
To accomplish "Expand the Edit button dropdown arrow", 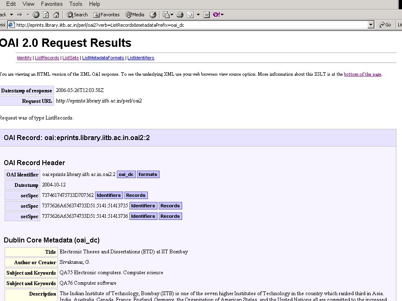I will tap(198, 15).
